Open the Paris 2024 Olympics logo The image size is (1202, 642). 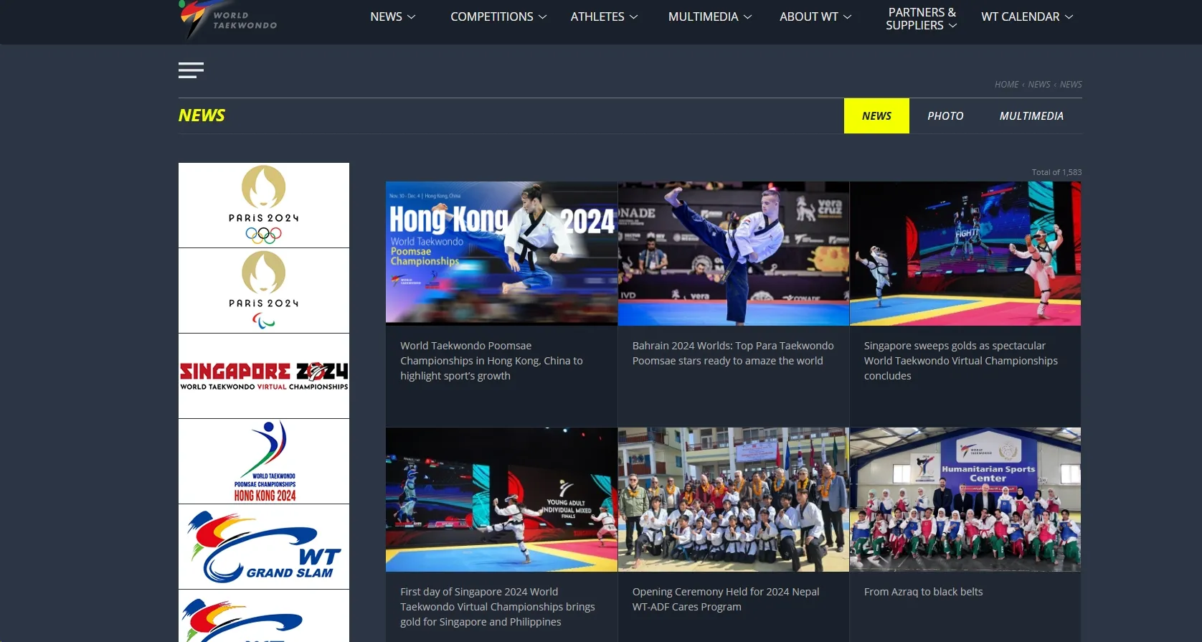click(x=264, y=205)
